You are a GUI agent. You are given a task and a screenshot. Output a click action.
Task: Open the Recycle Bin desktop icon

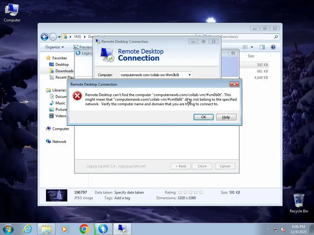299,203
